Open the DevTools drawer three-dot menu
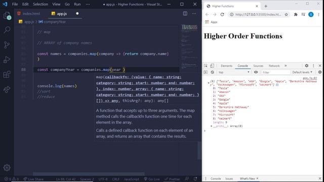This screenshot has width=324, height=182. pyautogui.click(x=206, y=178)
